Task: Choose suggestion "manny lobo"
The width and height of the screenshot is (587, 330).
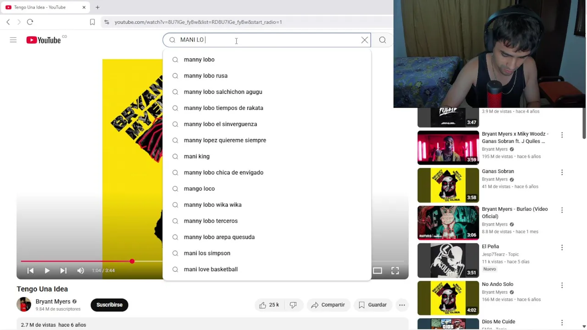Action: pyautogui.click(x=267, y=60)
